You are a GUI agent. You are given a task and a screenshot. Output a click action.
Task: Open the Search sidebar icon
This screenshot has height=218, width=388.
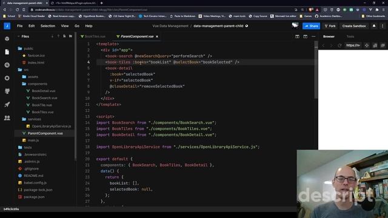point(7,65)
